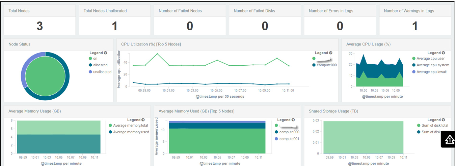This screenshot has height=166, width=455.
Task: Click the '@timestamp per 30 seconds' axis label
Action: click(220, 96)
